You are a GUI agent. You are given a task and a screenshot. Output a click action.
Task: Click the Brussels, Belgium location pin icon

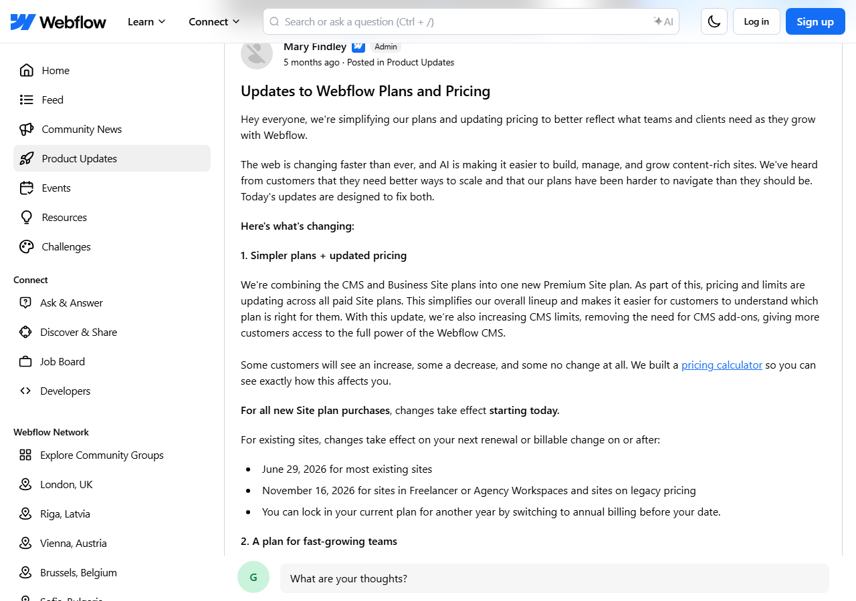(x=25, y=572)
